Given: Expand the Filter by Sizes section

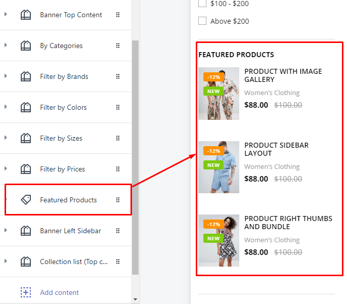Looking at the screenshot, I should point(6,138).
